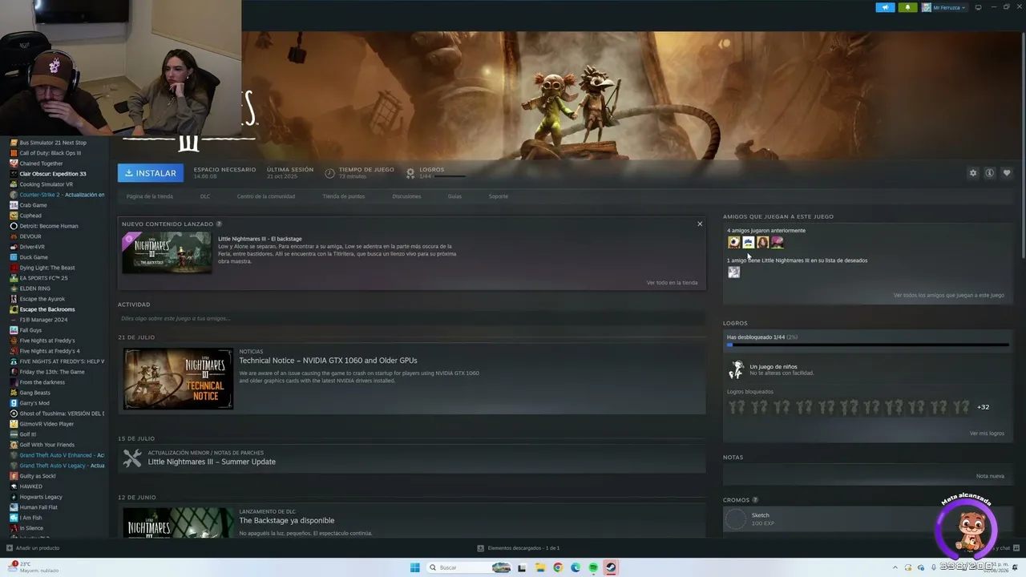Open 'Technical Notice – NVIDIA GTX 1060' headline
The height and width of the screenshot is (577, 1026).
pos(328,361)
